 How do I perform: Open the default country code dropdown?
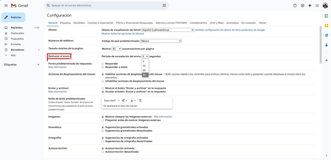point(161,41)
